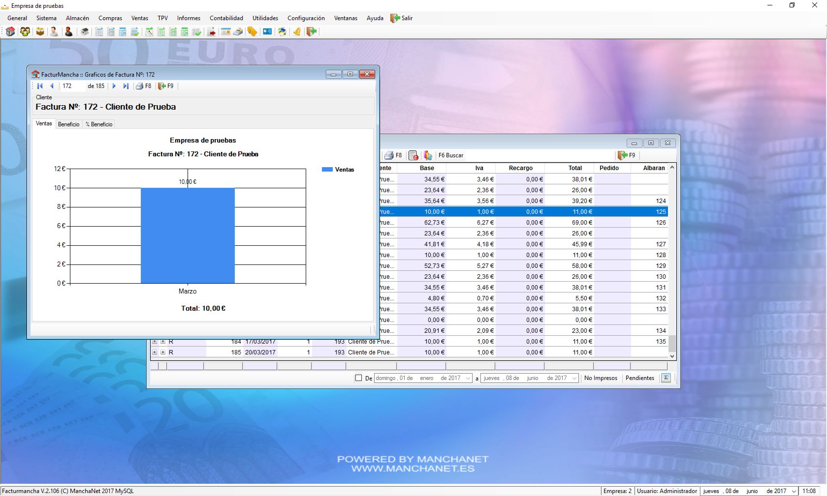Viewport: 827px width, 496px height.
Task: Open the Contabilidad menu
Action: click(x=226, y=18)
